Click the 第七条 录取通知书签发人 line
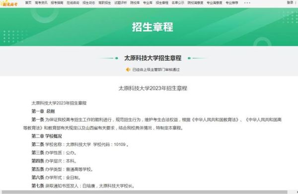 click(x=83, y=186)
